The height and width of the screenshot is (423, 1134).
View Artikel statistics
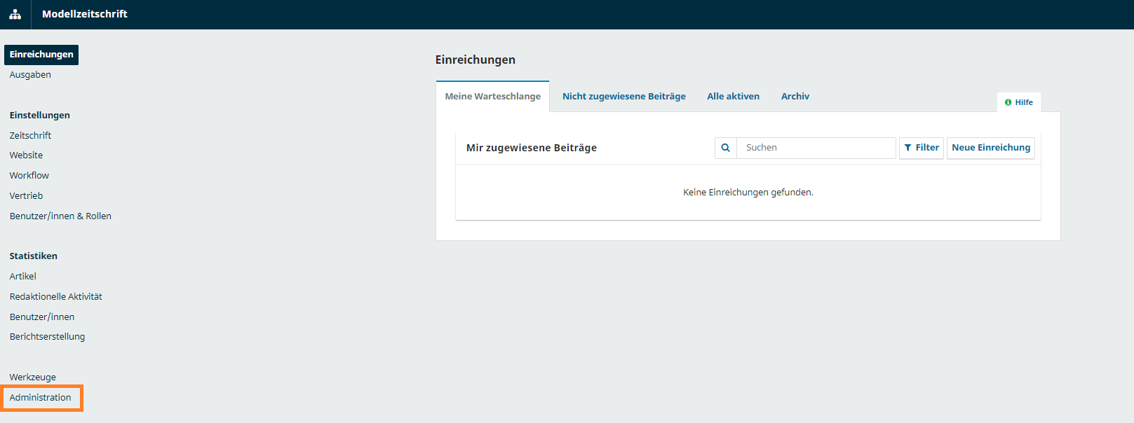coord(23,277)
